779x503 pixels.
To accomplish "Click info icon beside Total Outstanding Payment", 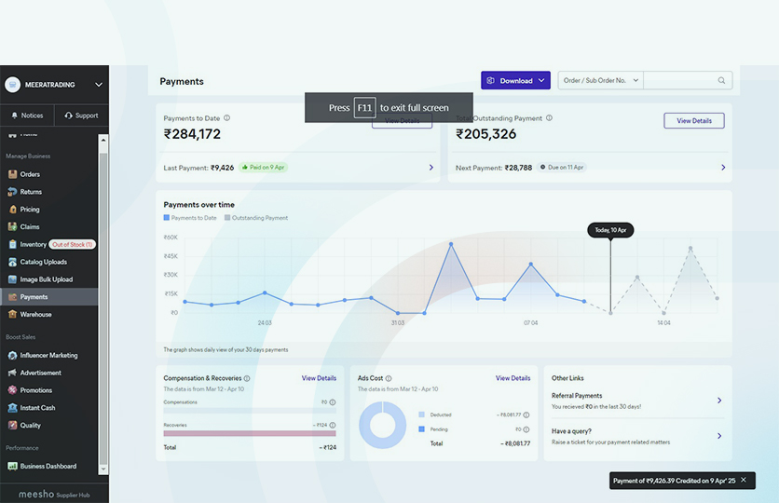I will [550, 118].
